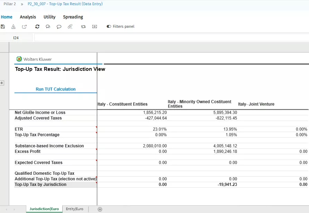Click the Swap/Repost arrows icon in the toolbar
The width and height of the screenshot is (309, 213).
point(83,26)
